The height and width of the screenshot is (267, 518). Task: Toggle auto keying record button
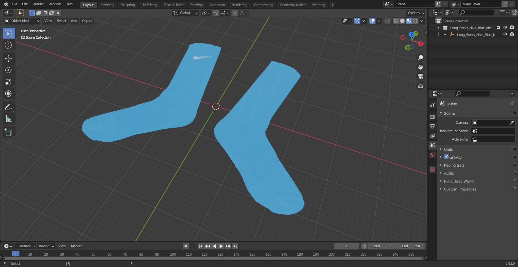click(186, 246)
